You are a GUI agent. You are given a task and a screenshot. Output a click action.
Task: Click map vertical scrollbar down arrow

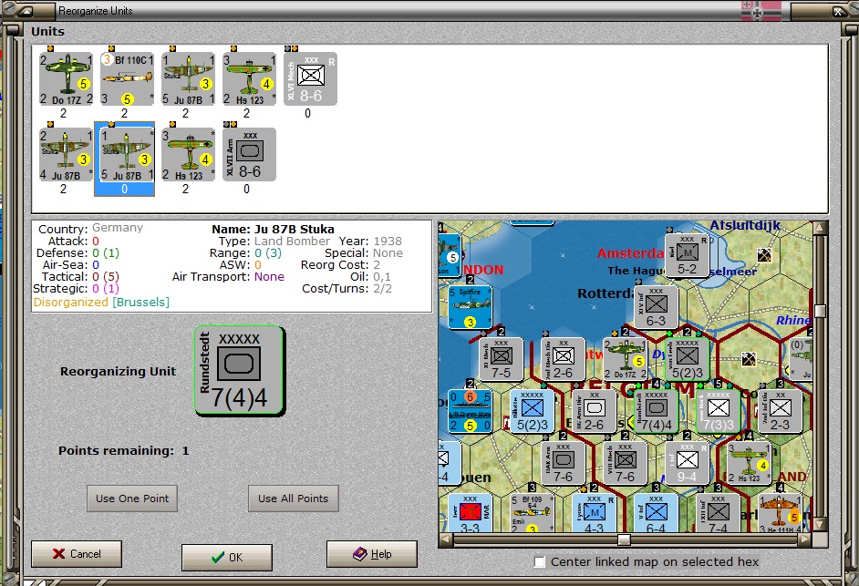[x=820, y=524]
